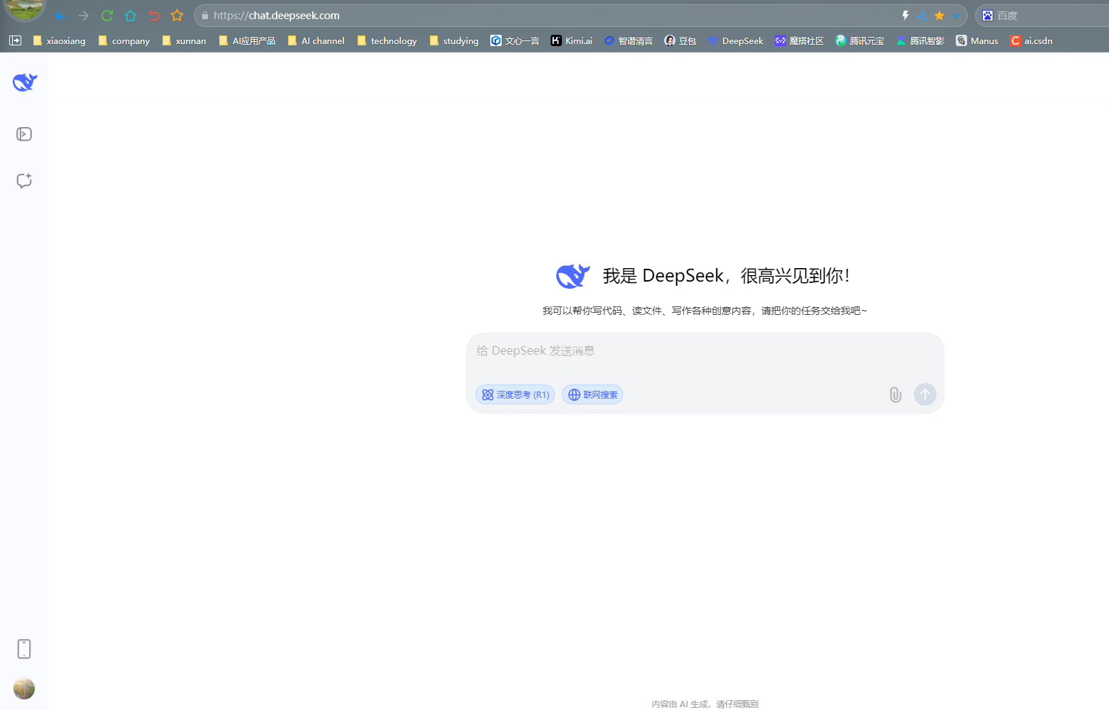Click the blue share icon in address bar
Viewport: 1109px width, 710px height.
[x=922, y=16]
